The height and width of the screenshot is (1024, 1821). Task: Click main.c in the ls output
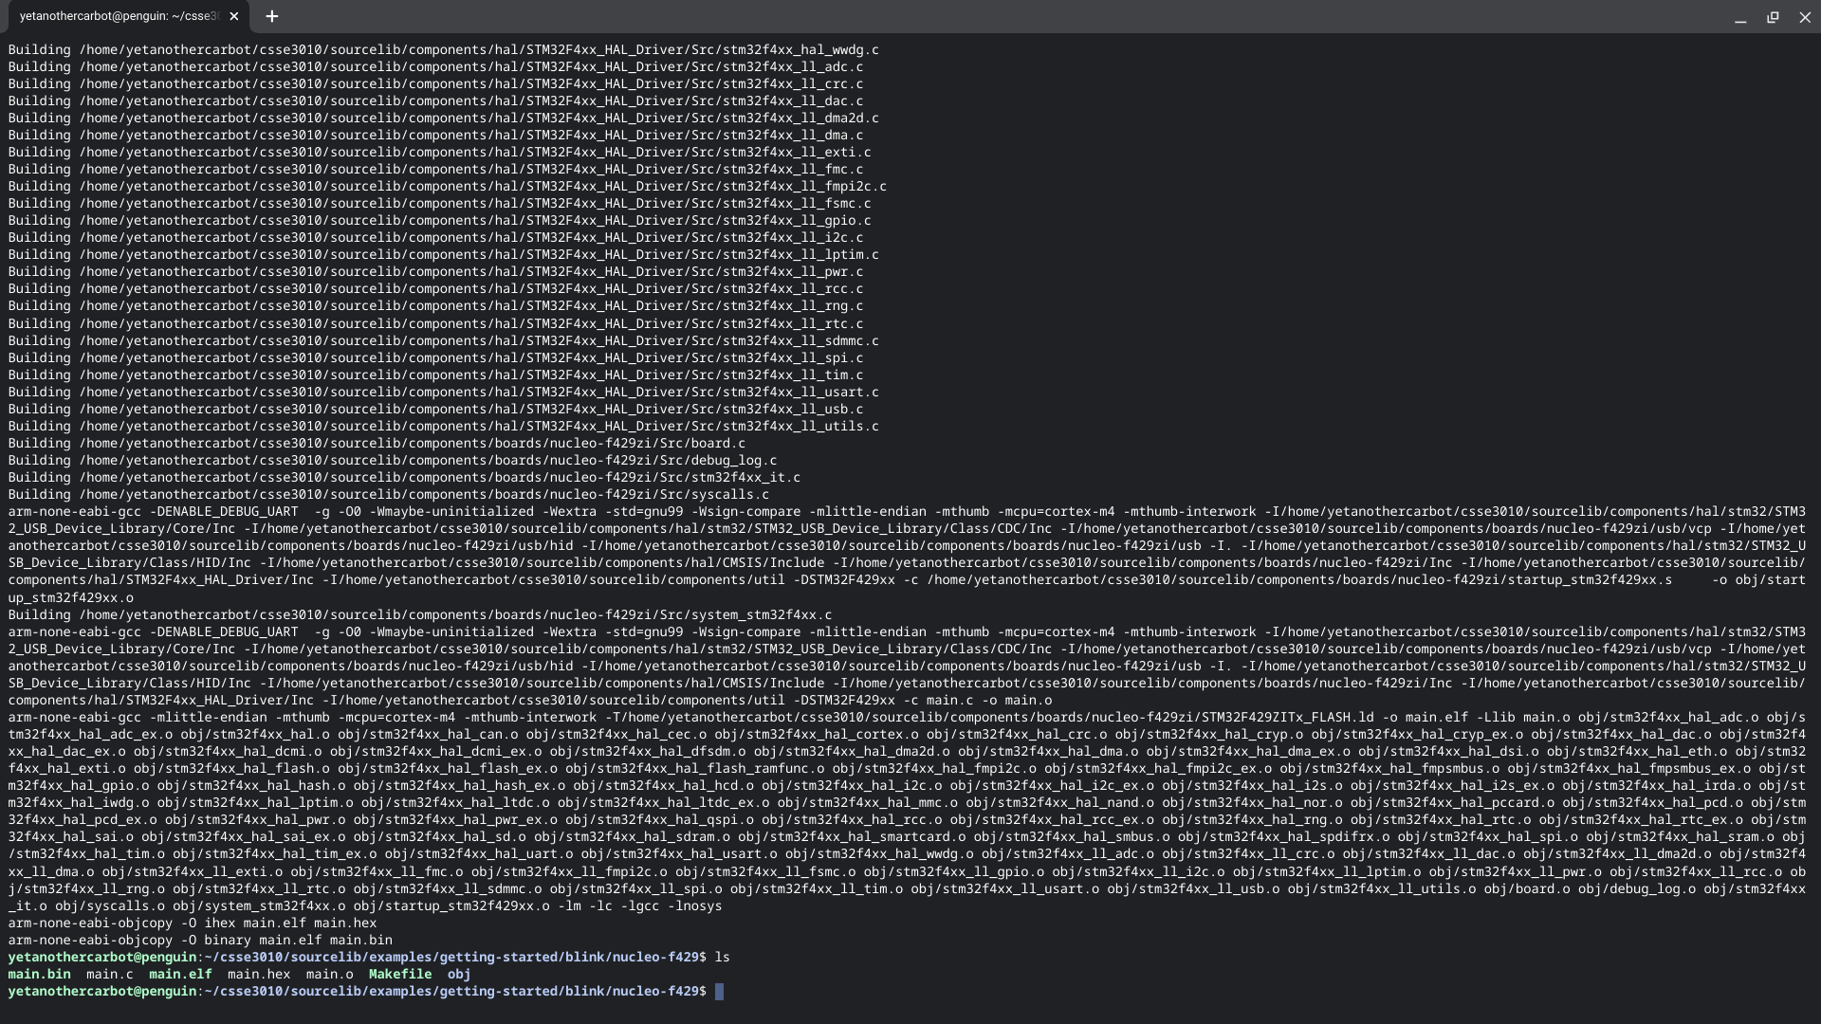(x=109, y=974)
